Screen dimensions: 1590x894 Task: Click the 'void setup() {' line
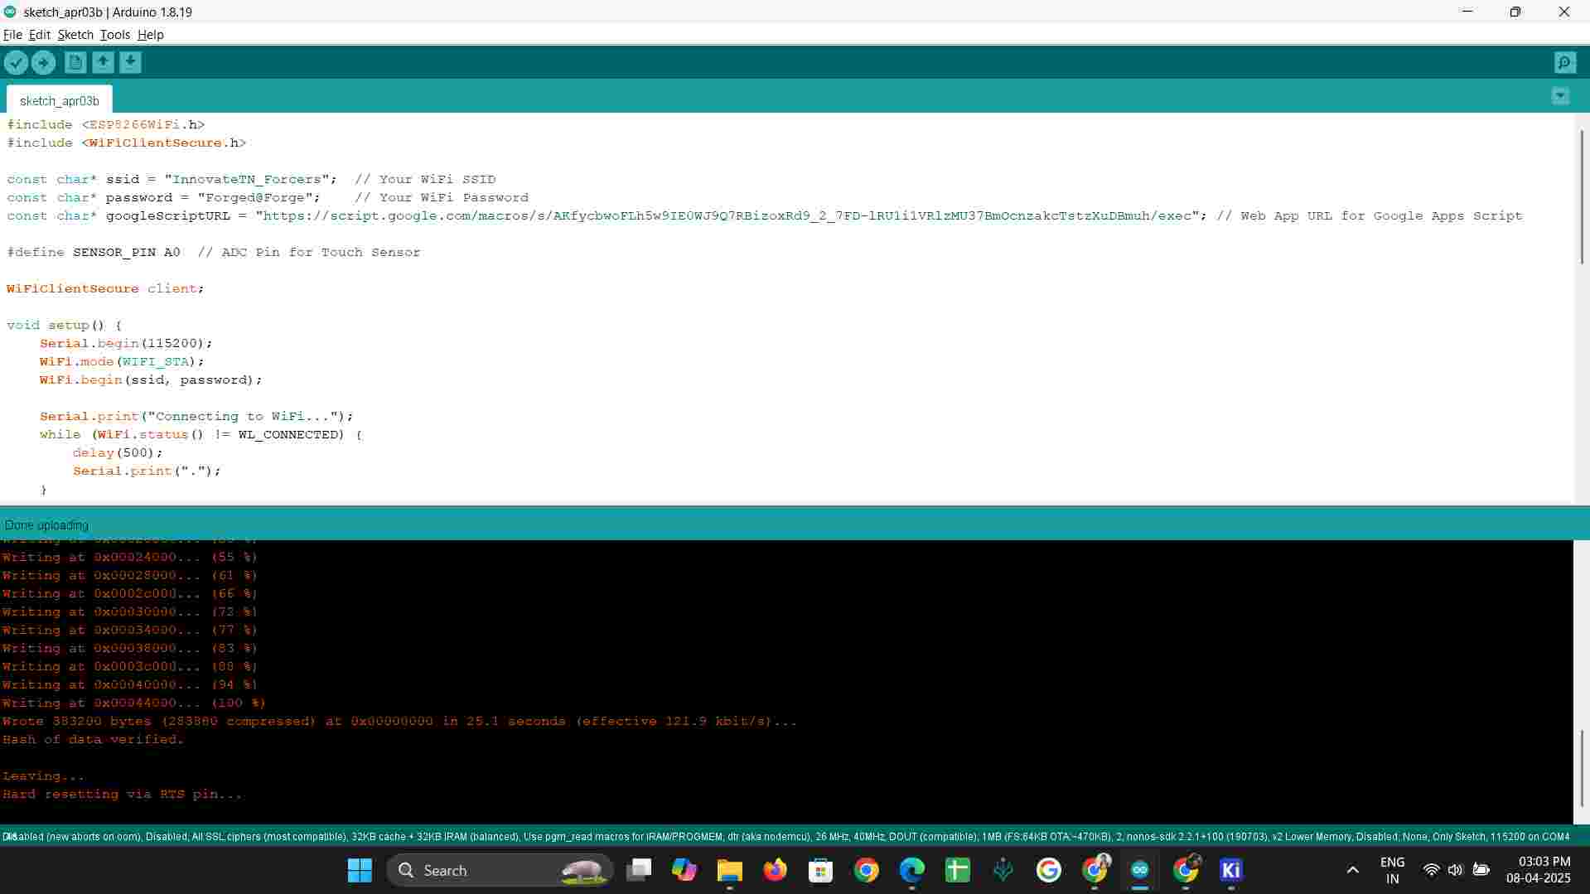65,325
